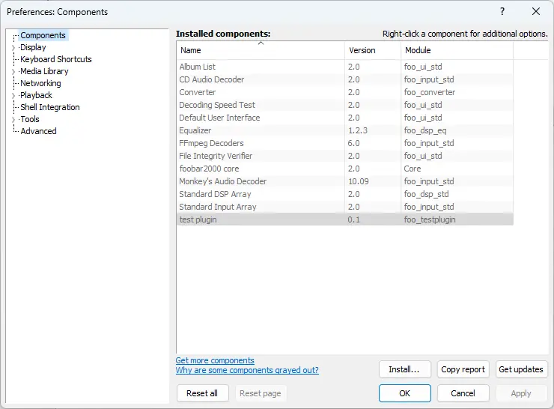This screenshot has height=409, width=554.
Task: Expand the Display tree node
Action: click(13, 48)
